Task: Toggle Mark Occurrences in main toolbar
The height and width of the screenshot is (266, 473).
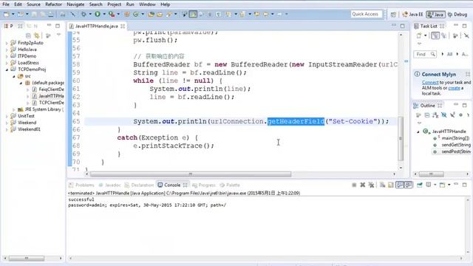Action: click(193, 14)
